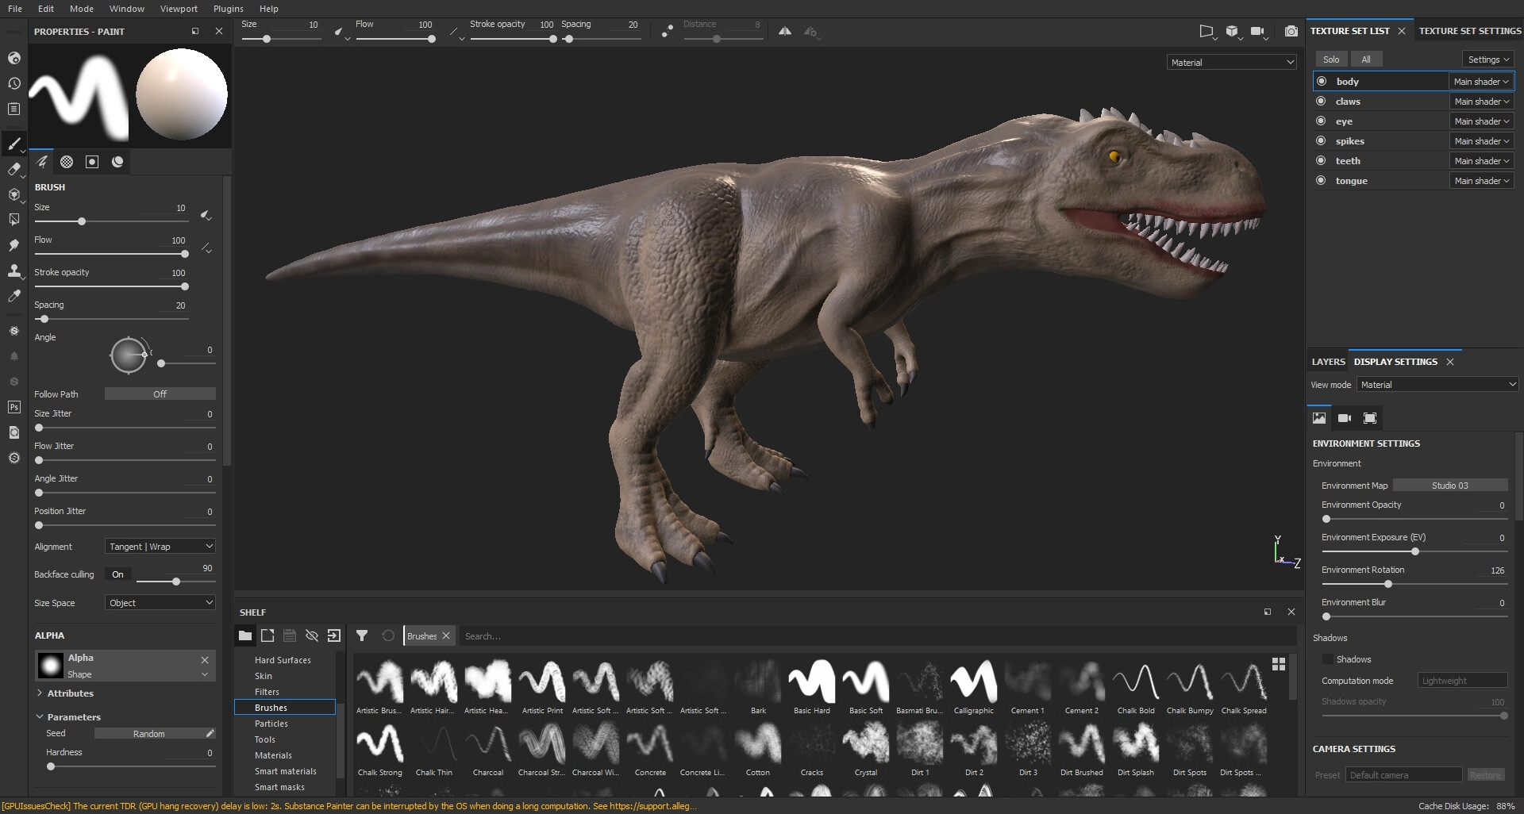Open the shelf filter funnel icon
1524x814 pixels.
point(362,635)
